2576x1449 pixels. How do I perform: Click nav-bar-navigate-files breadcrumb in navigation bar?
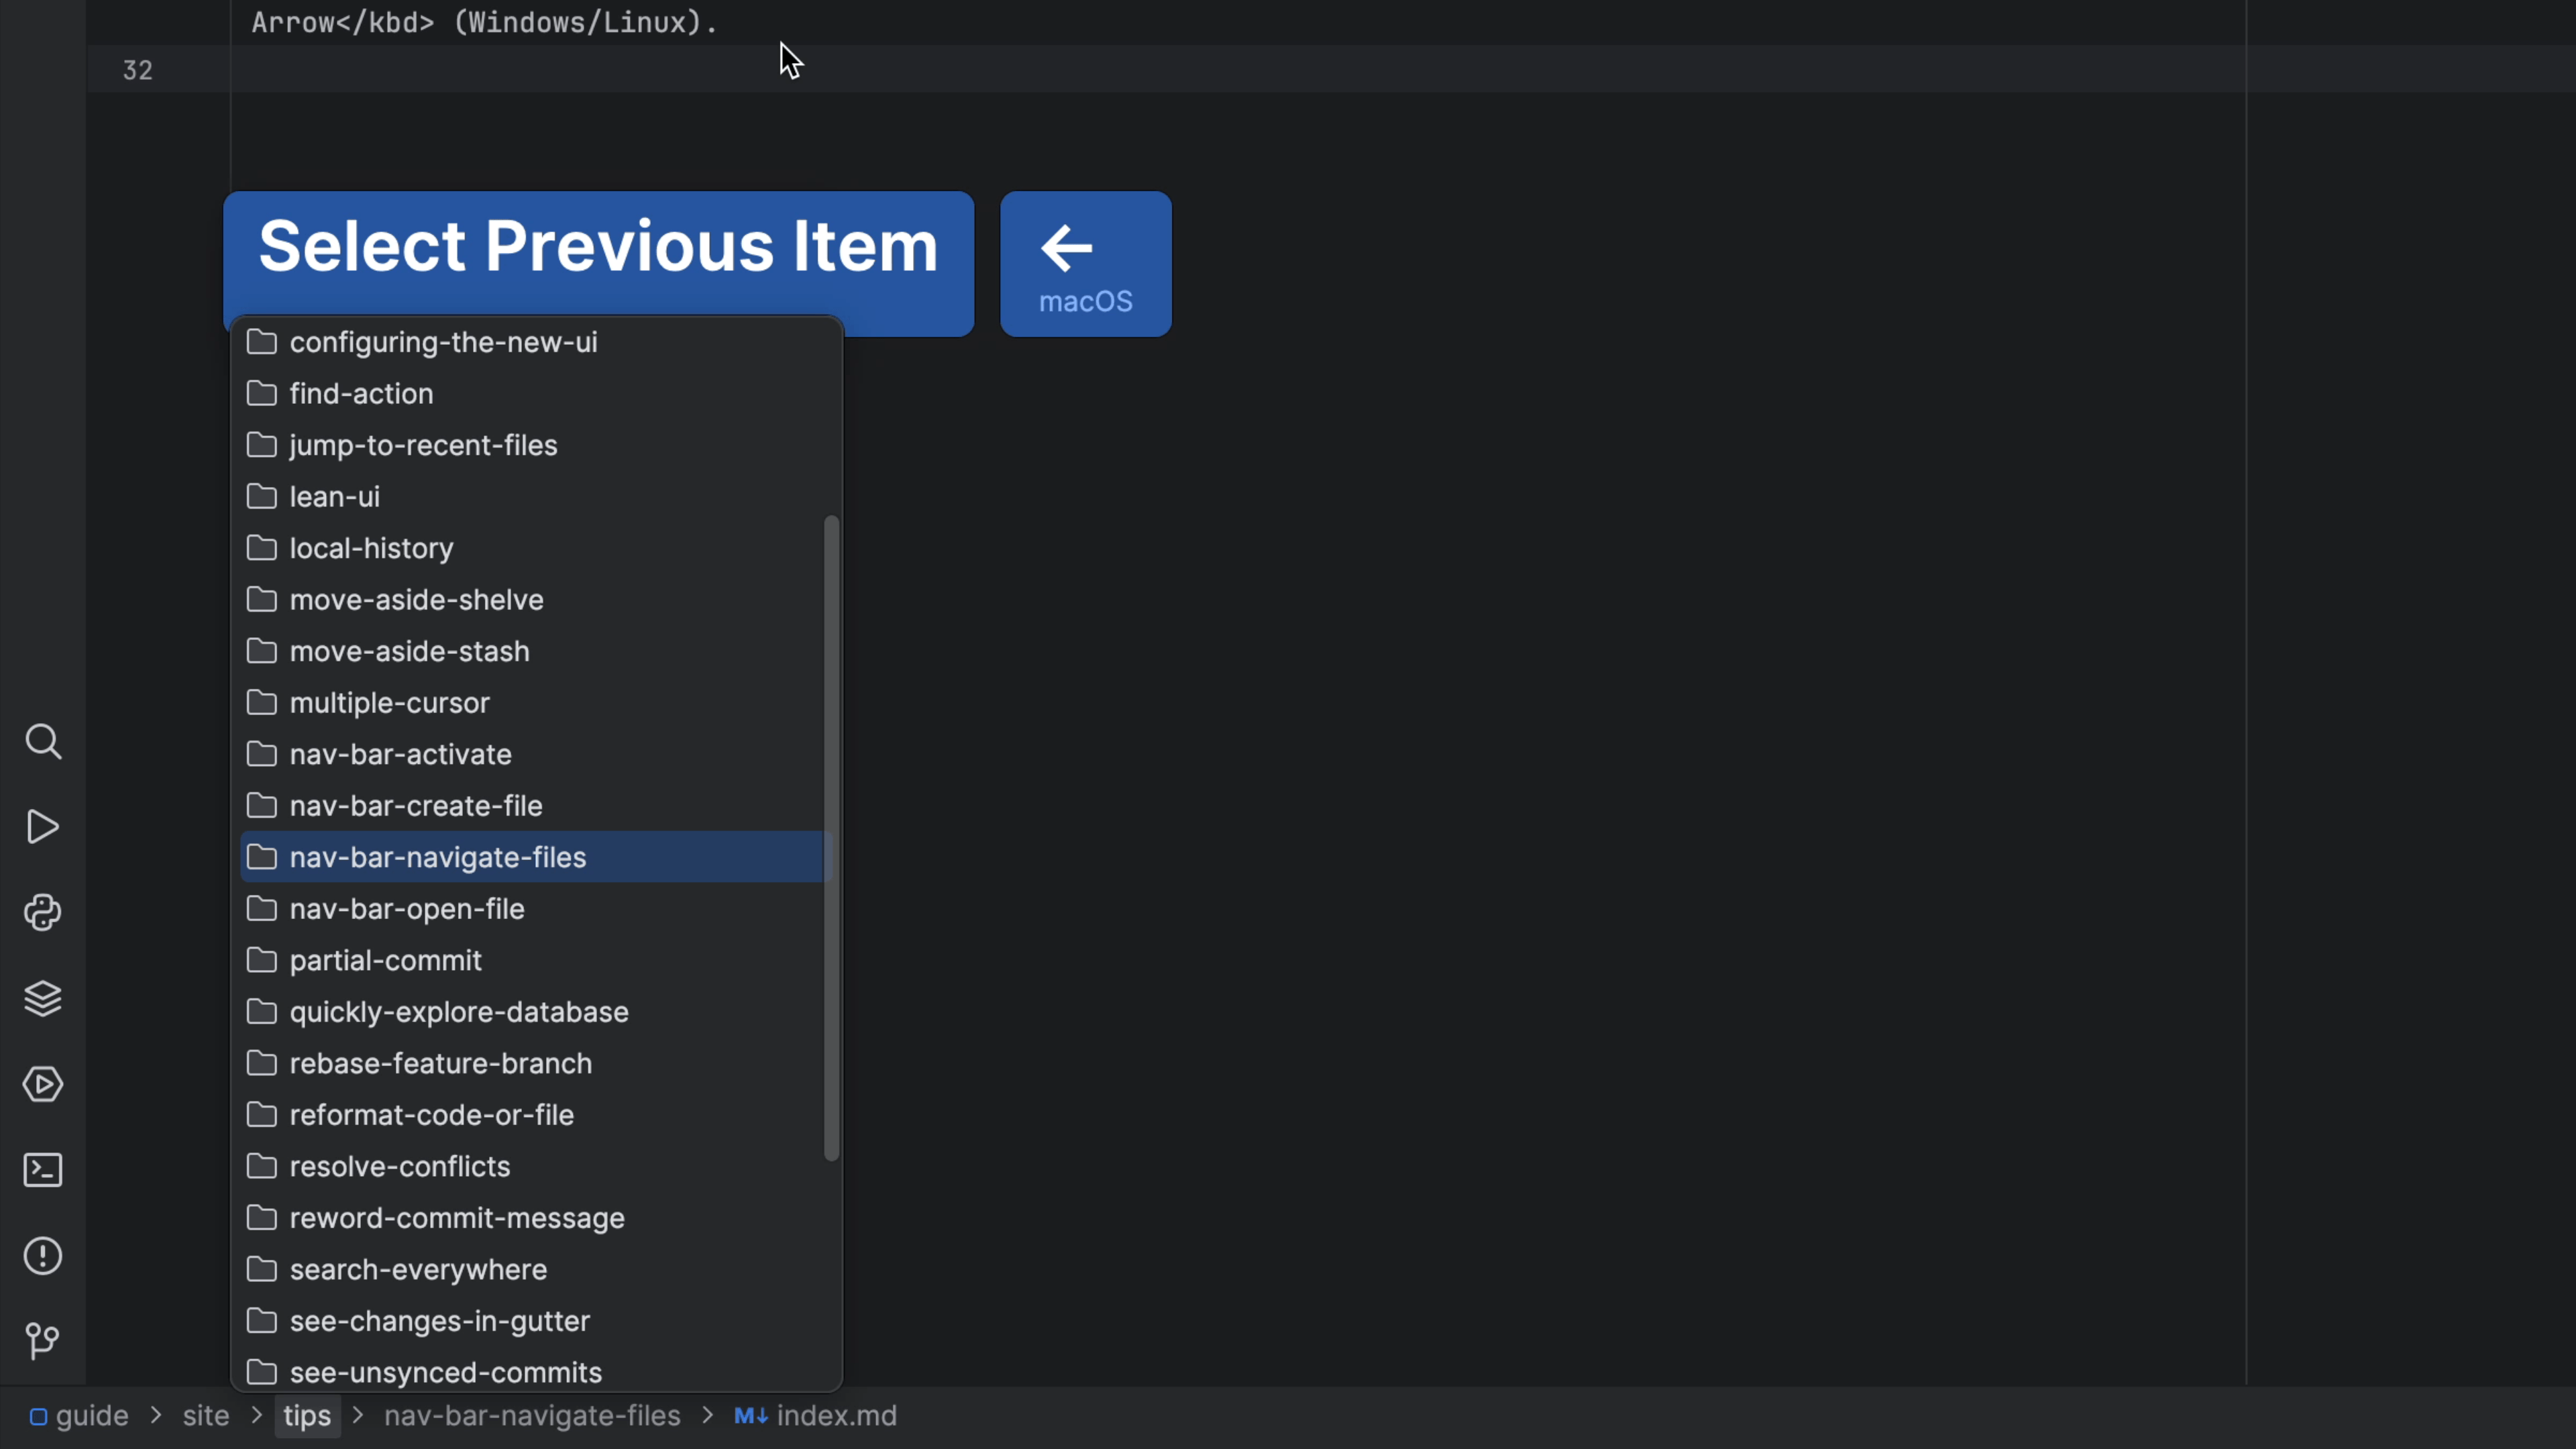532,1416
